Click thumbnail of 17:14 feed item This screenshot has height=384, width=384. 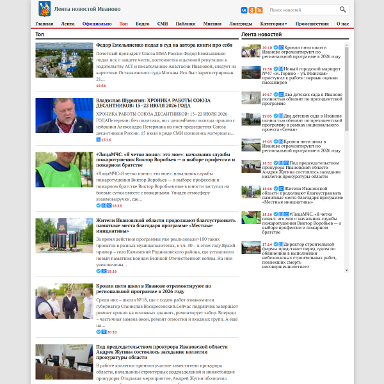pyautogui.click(x=251, y=248)
